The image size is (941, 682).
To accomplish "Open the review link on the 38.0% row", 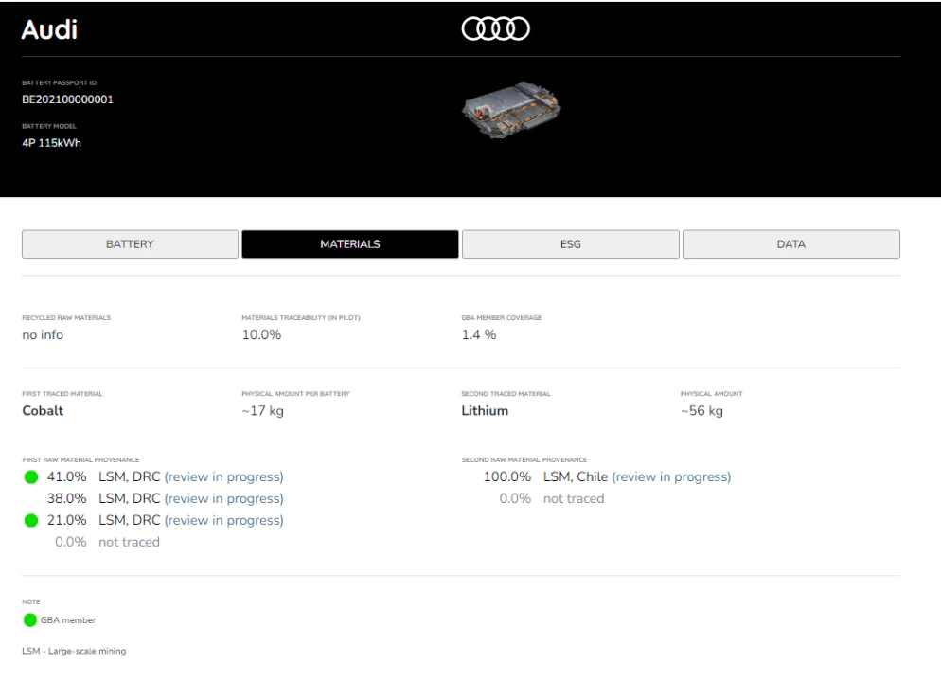I will click(x=223, y=498).
